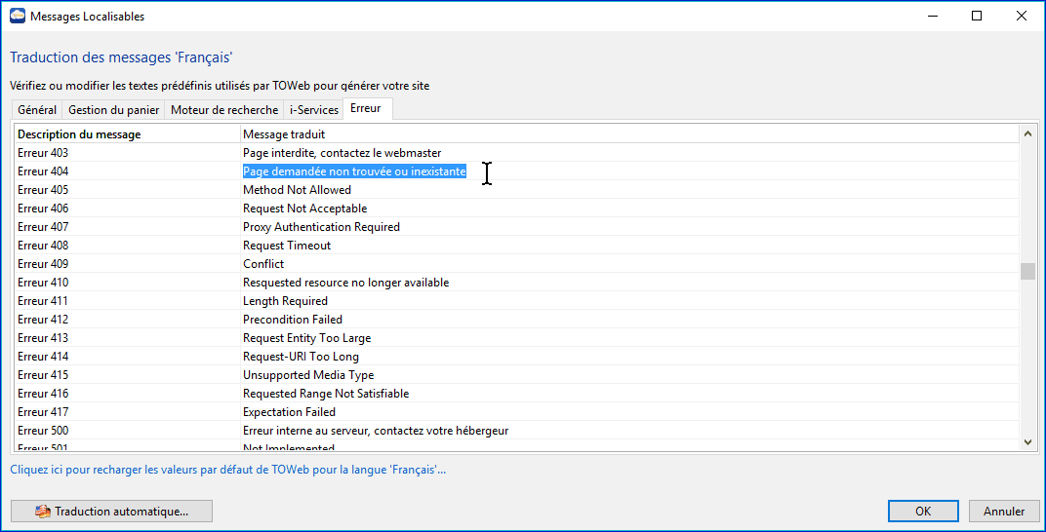Screen dimensions: 1046x532
Task: Click the link to reload TOWeb default values
Action: tap(227, 470)
